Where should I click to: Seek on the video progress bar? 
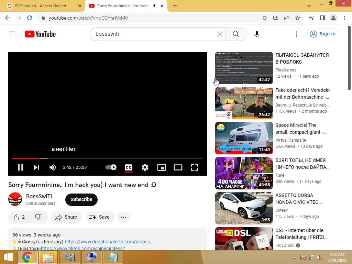coord(108,158)
